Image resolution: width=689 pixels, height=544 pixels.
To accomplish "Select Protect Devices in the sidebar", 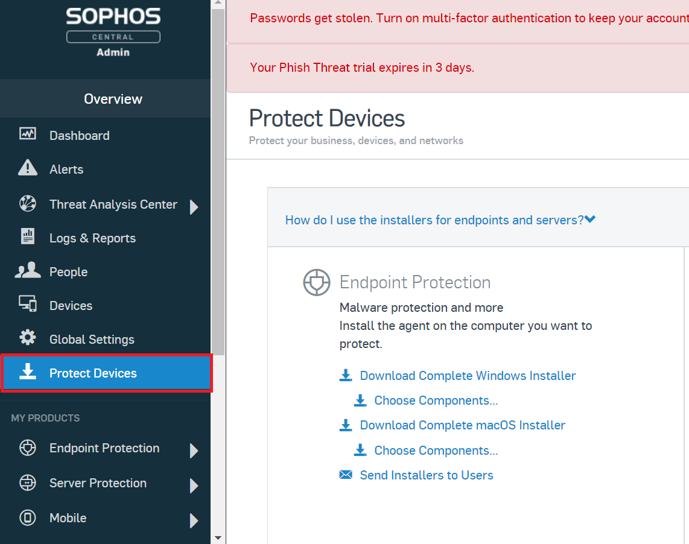I will click(93, 373).
